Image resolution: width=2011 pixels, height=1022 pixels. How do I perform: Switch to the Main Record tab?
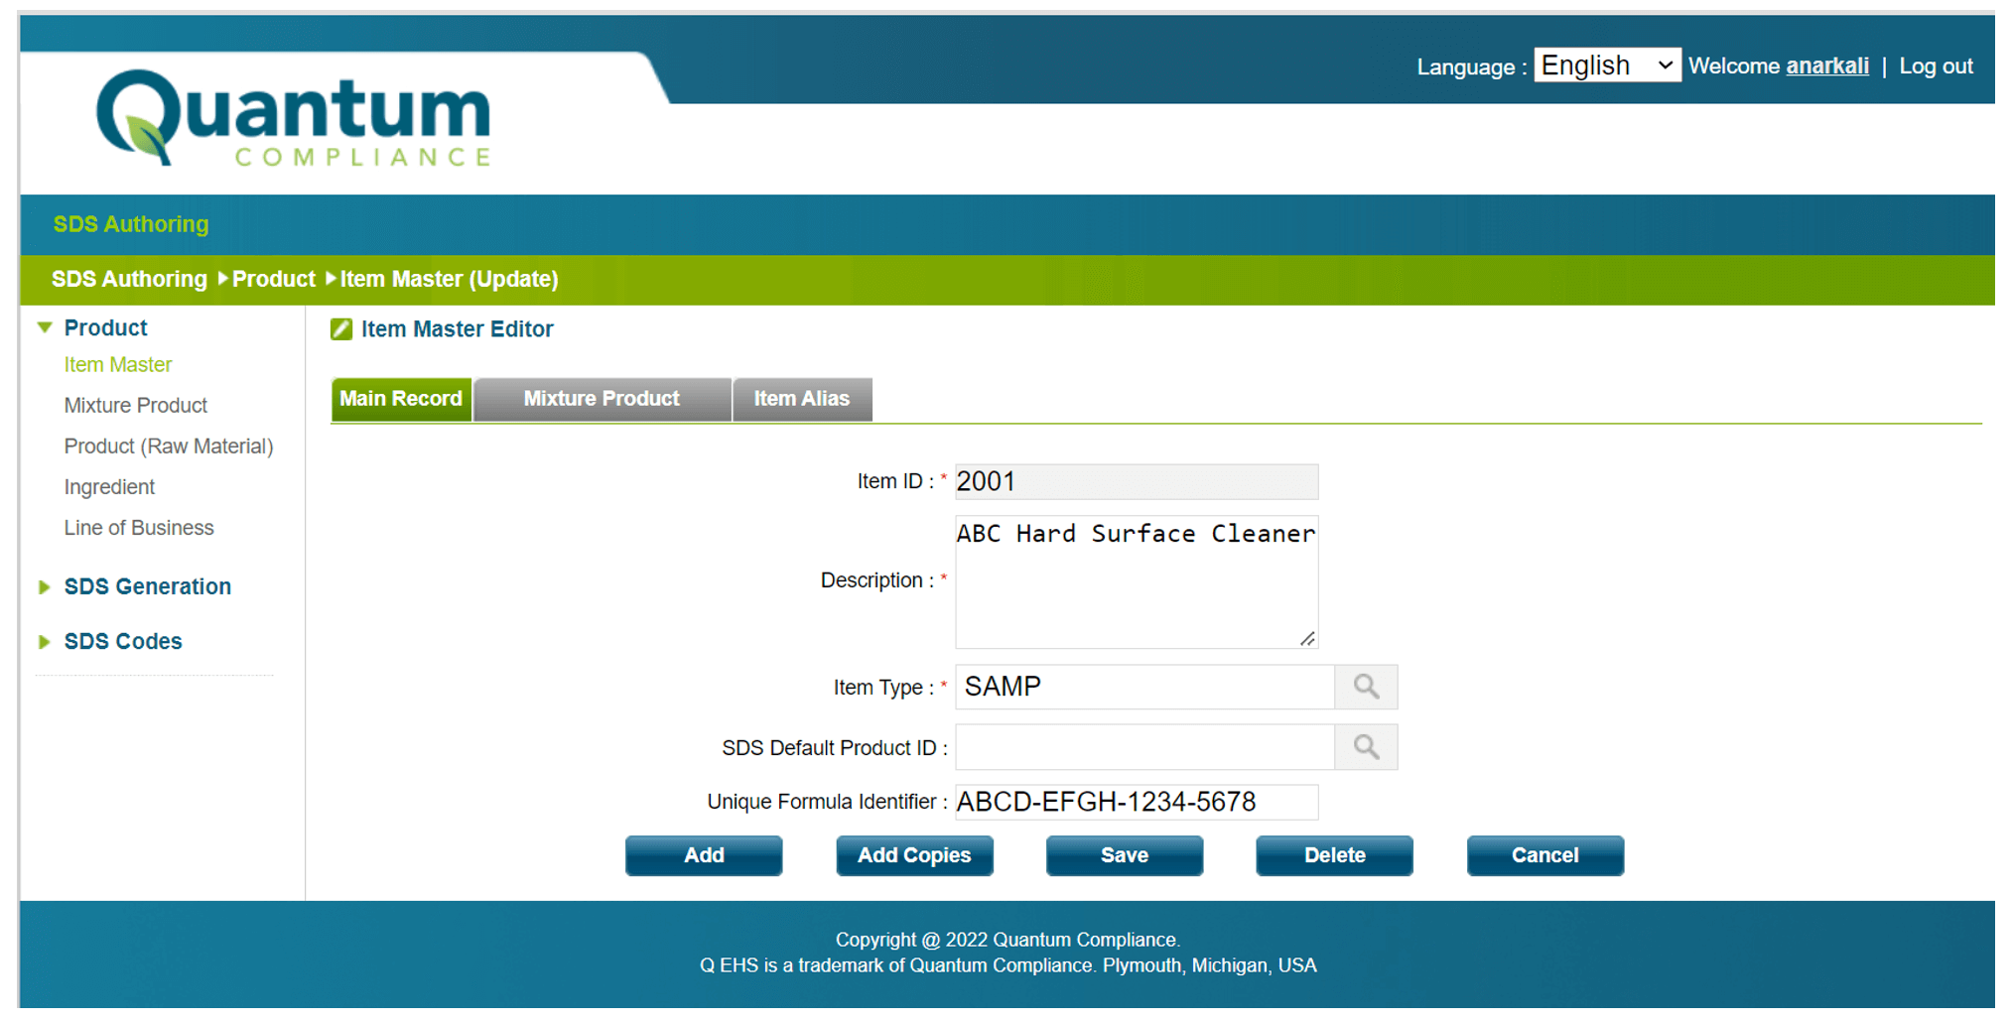tap(401, 399)
